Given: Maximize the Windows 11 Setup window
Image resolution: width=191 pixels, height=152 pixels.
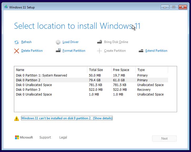Looking at the screenshot, I should 174,7.
